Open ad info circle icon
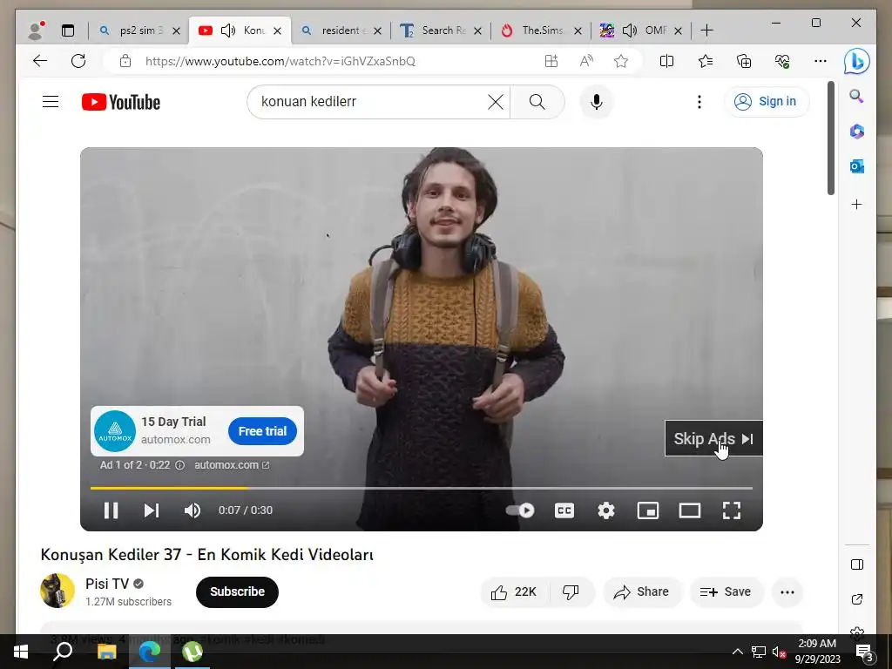 point(179,465)
